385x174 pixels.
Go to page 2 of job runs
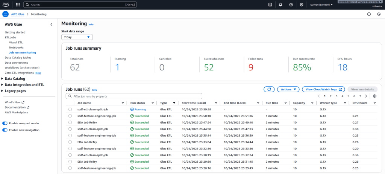[330, 96]
